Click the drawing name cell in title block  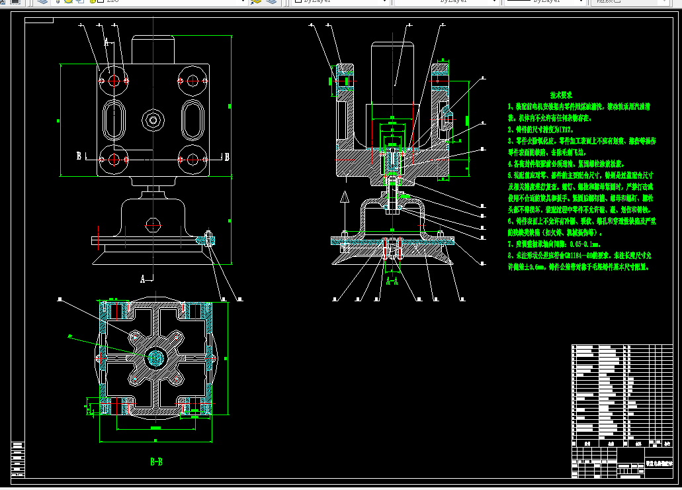pyautogui.click(x=658, y=464)
